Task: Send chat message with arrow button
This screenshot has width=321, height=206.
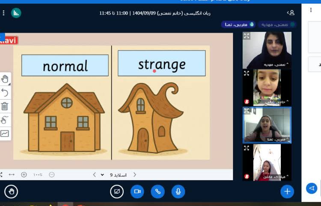Action: [312, 188]
